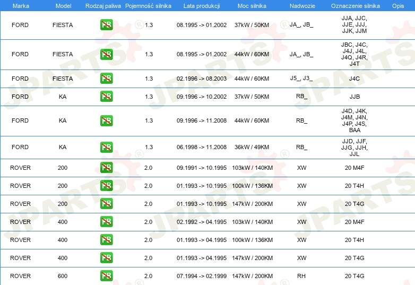Image resolution: width=415 pixels, height=285 pixels.
Task: Click the 09.1996 -> 11.2008 production years
Action: pos(202,120)
